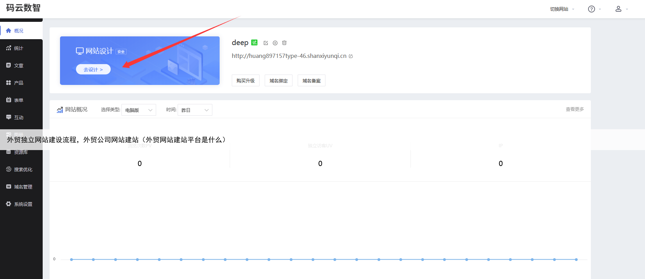Click the 查看更多 link

click(575, 109)
